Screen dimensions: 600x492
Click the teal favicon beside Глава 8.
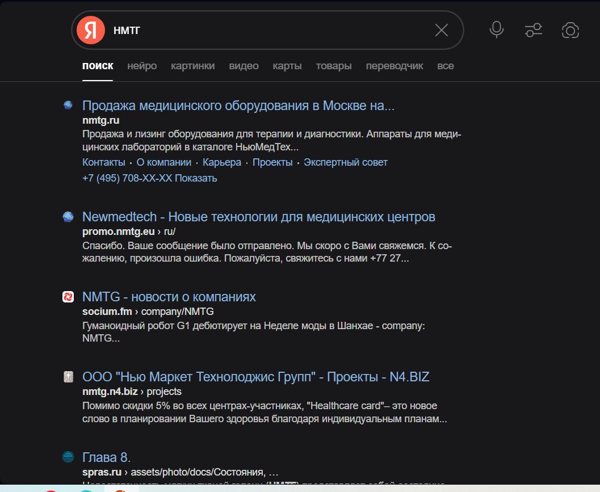(x=68, y=457)
